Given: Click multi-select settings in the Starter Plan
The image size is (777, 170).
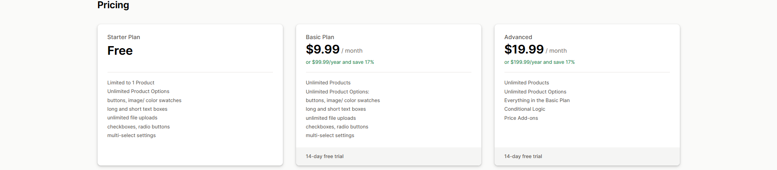Looking at the screenshot, I should (131, 135).
